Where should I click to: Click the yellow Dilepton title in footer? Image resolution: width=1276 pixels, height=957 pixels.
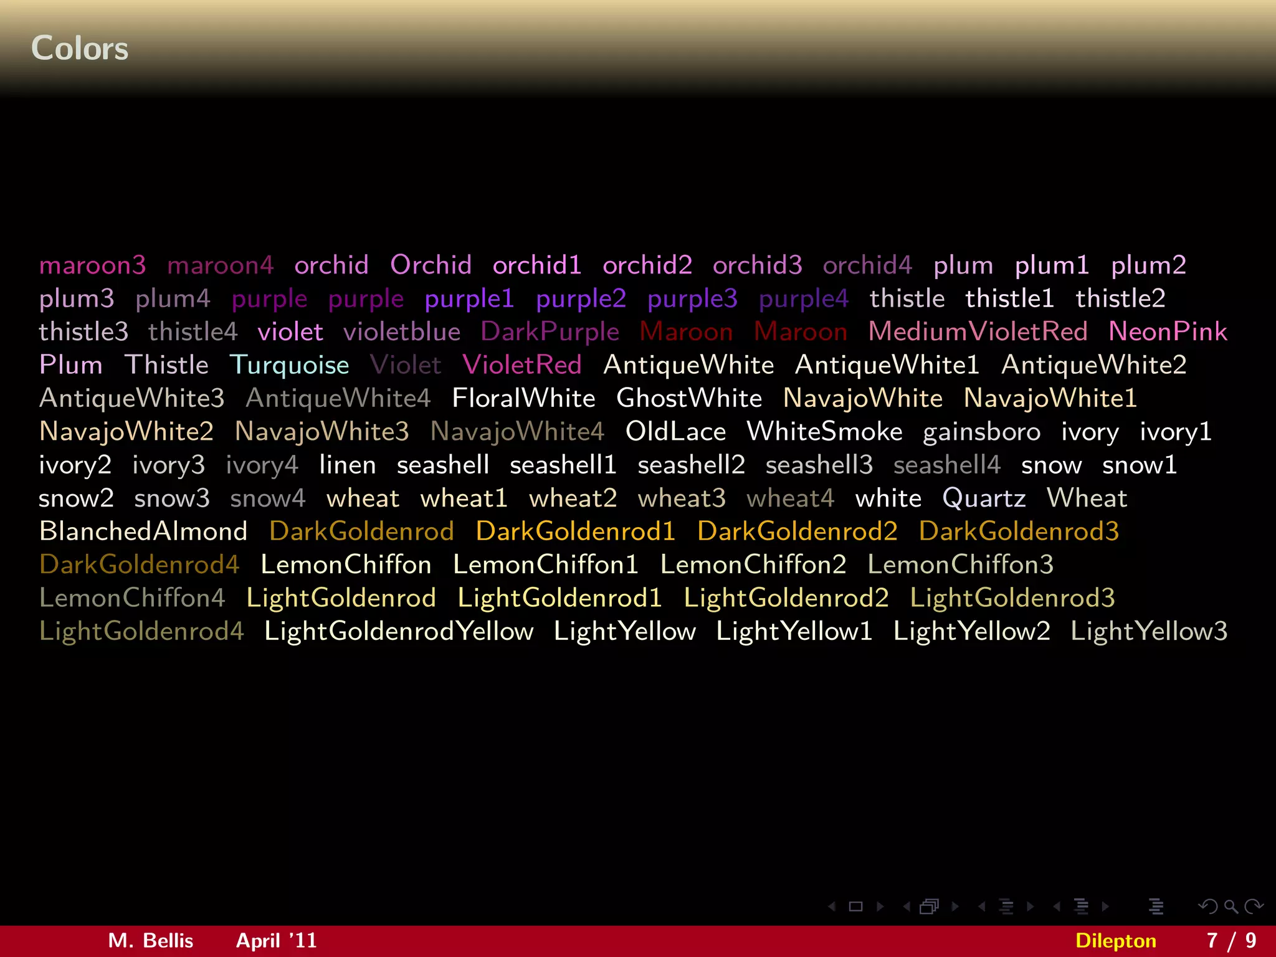coord(1115,940)
